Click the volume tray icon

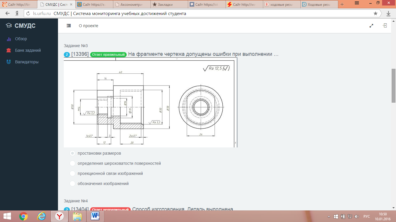tap(357, 217)
